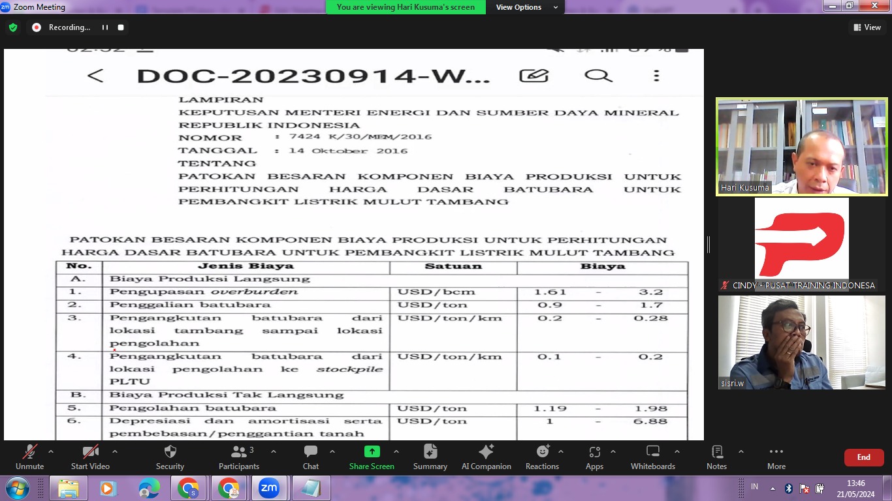
Task: Stop the recording
Action: (121, 27)
